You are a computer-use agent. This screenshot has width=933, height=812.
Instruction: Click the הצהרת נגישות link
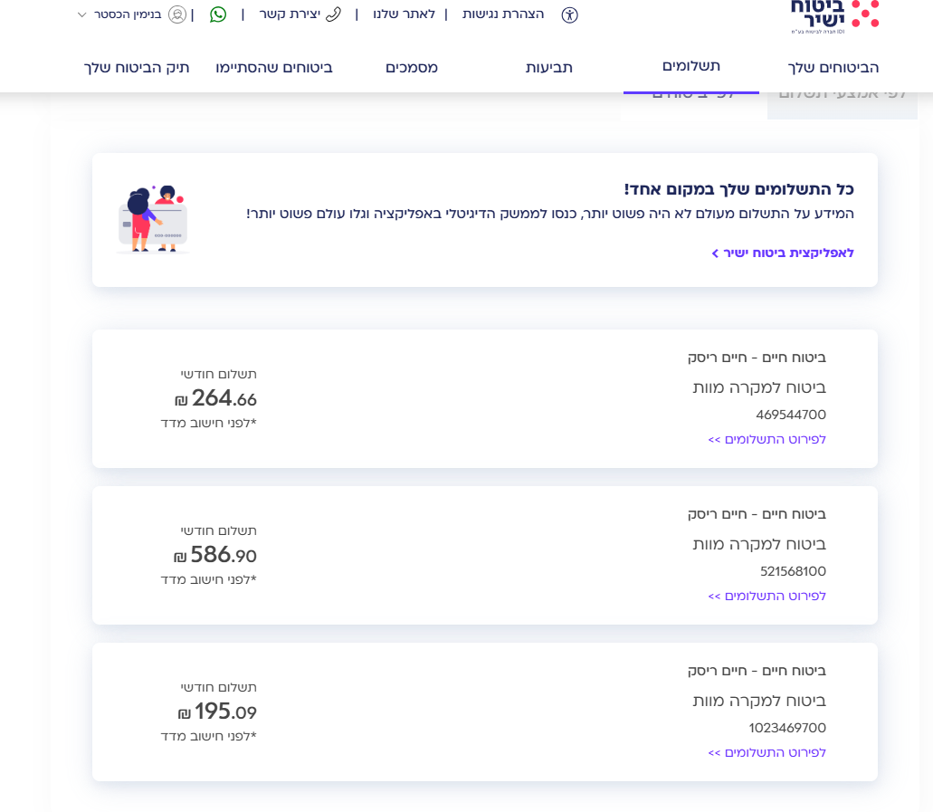(504, 14)
